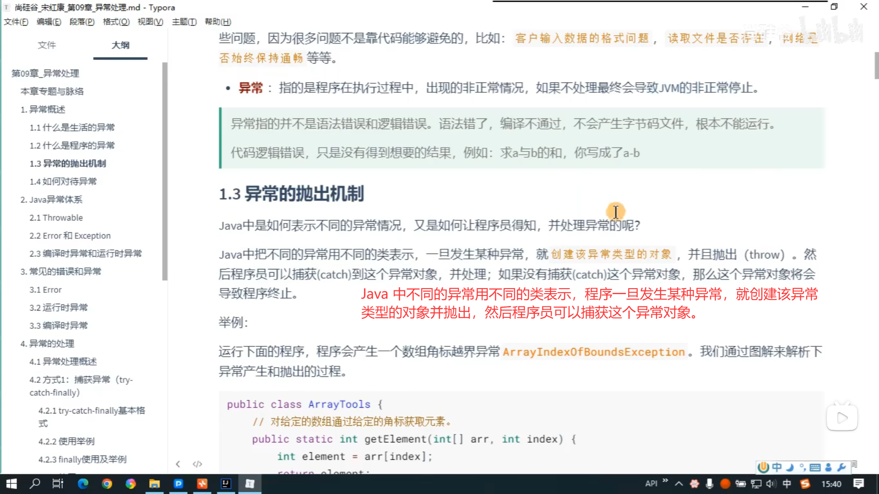Click the system volume icon
This screenshot has height=494, width=879.
[771, 483]
